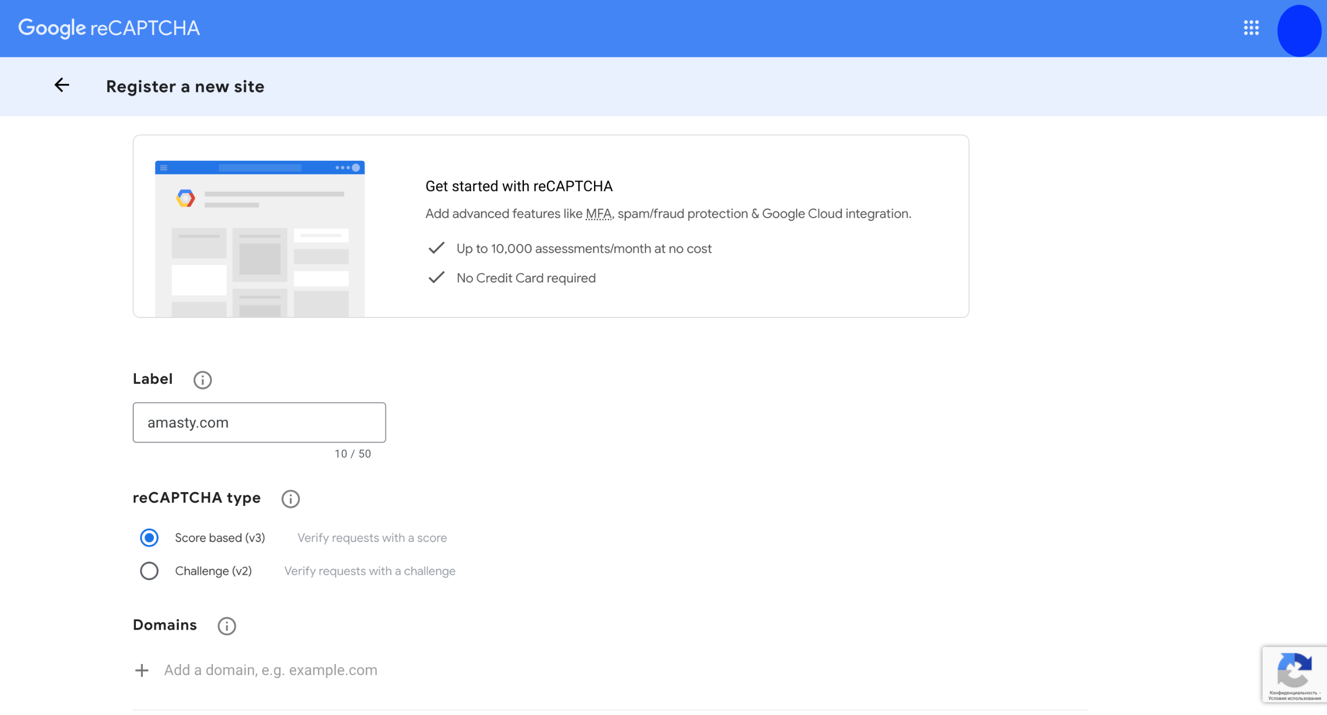This screenshot has height=715, width=1327.
Task: Open the reCAPTCHA type info tooltip icon
Action: 290,498
